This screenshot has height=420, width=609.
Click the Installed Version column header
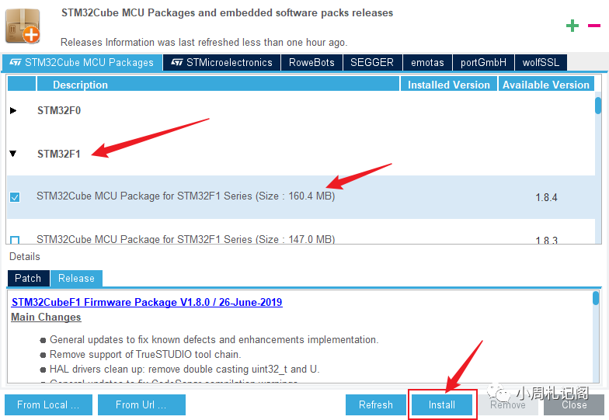[x=449, y=85]
